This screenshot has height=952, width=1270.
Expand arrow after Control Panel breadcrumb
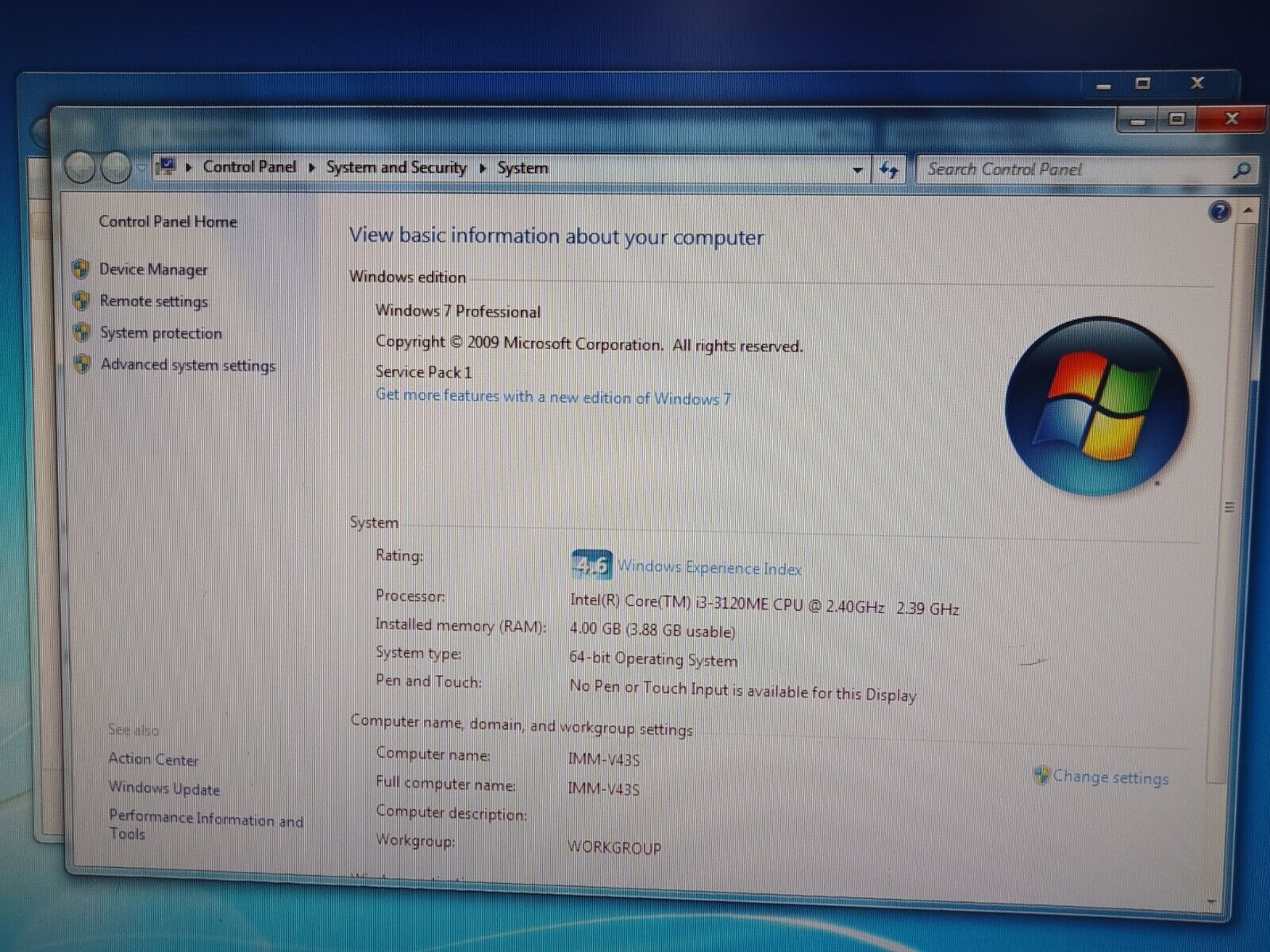pos(311,167)
